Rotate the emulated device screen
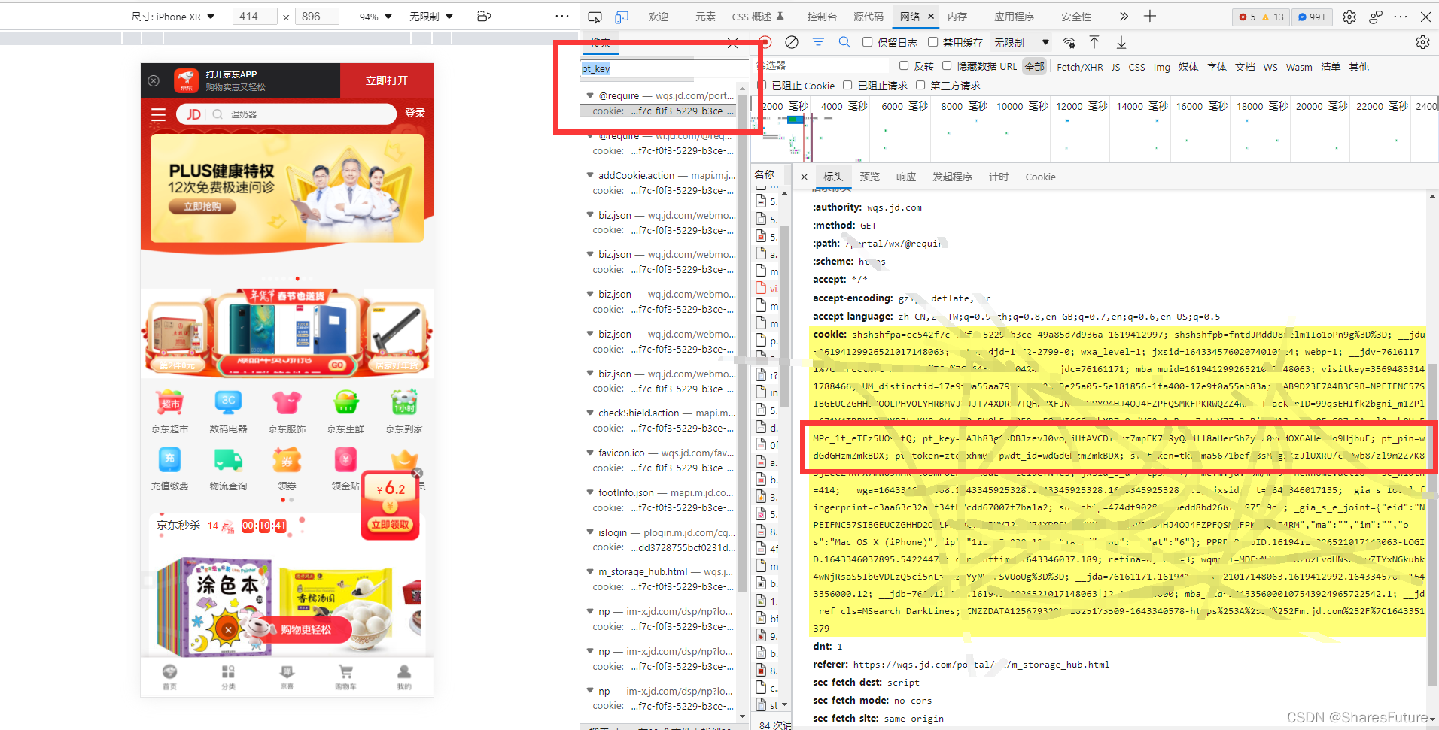1439x730 pixels. tap(484, 16)
